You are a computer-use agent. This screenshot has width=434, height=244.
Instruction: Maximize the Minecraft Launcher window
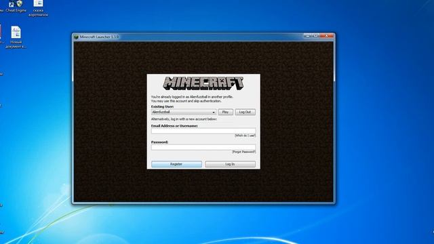coord(315,36)
